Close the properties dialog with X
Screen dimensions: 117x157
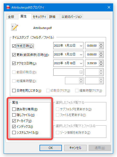coord(109,7)
